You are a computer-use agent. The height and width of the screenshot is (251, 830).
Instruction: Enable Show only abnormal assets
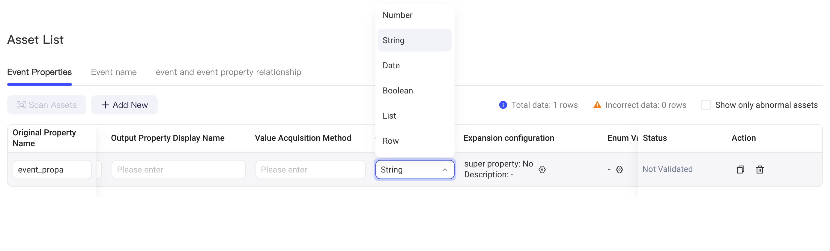[706, 105]
